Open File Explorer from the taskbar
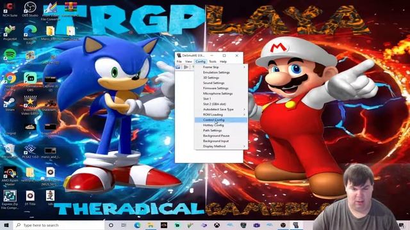Screen dimensions: 410x230 [x=151, y=225]
